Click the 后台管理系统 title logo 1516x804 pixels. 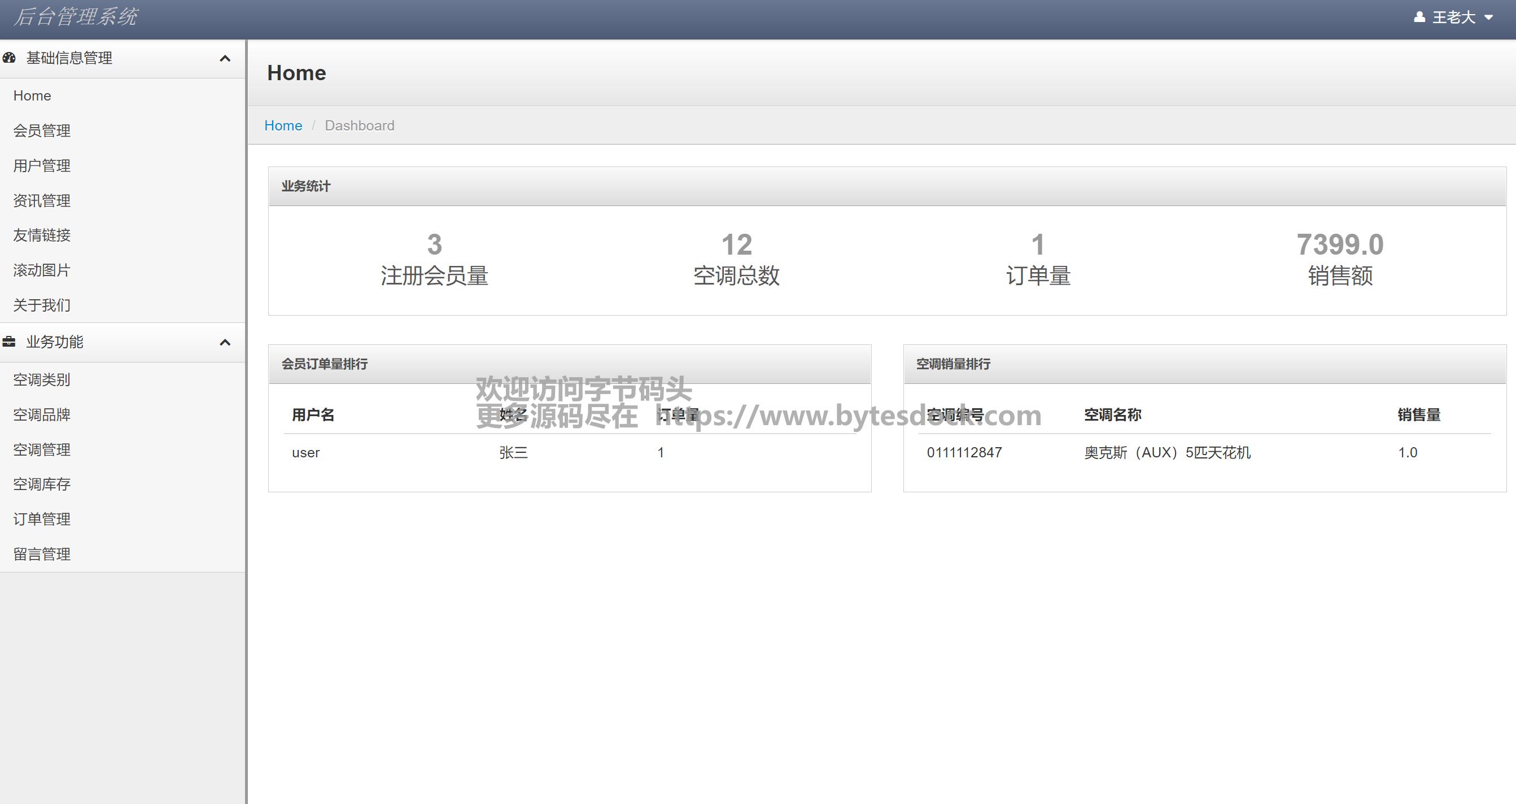click(75, 16)
